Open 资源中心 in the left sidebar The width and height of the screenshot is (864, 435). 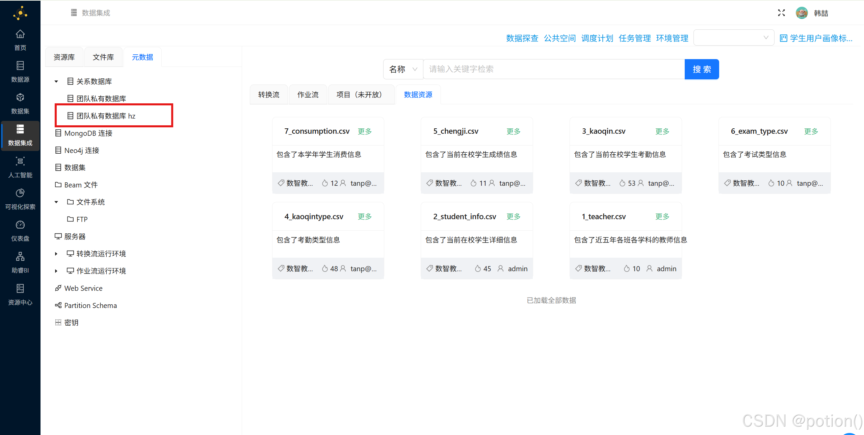coord(20,295)
